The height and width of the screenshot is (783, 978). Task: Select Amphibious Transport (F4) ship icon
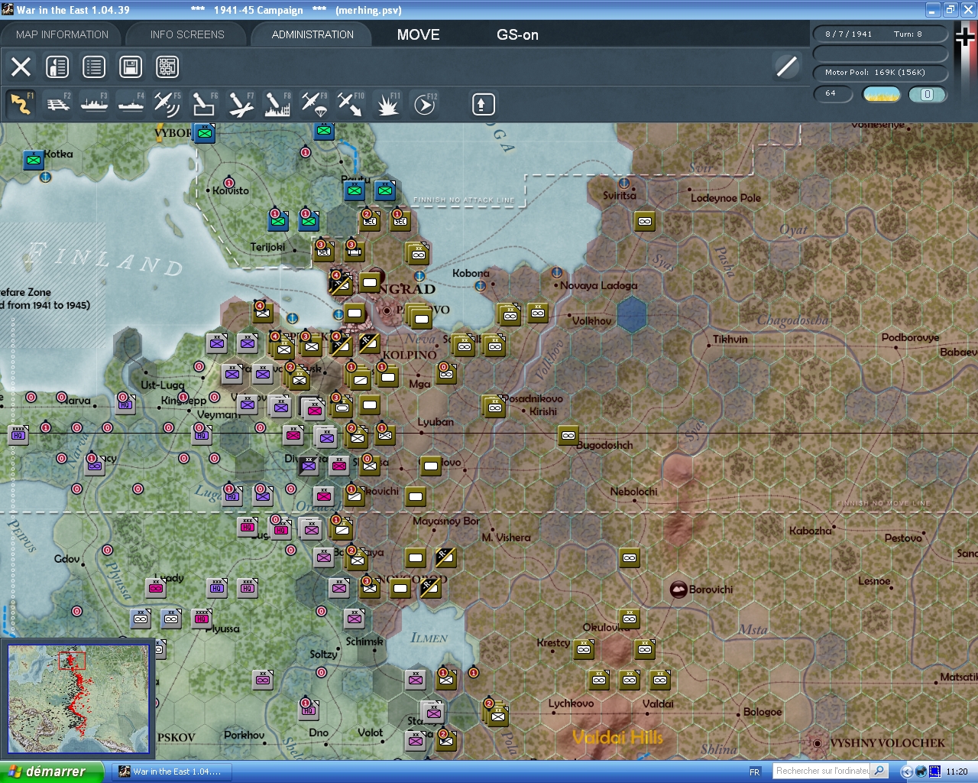131,104
